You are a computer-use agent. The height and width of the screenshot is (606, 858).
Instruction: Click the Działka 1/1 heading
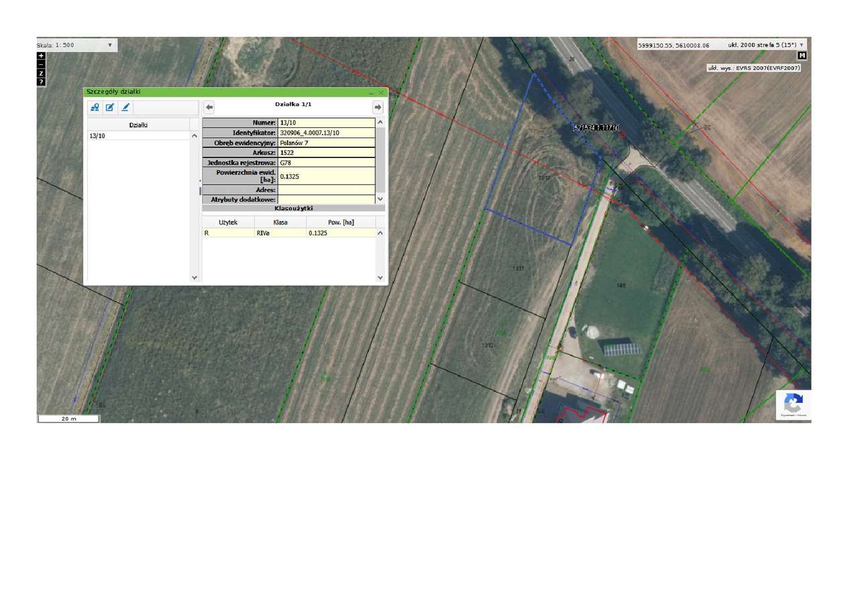[293, 104]
